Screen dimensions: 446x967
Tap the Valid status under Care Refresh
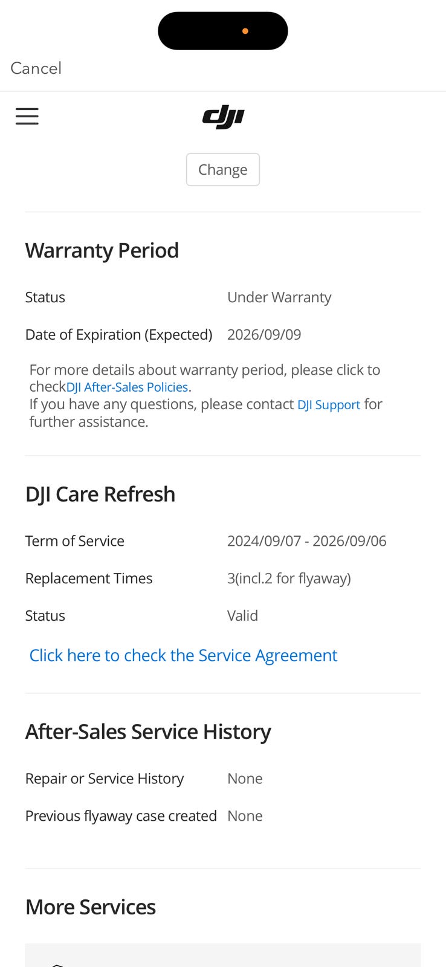coord(242,616)
